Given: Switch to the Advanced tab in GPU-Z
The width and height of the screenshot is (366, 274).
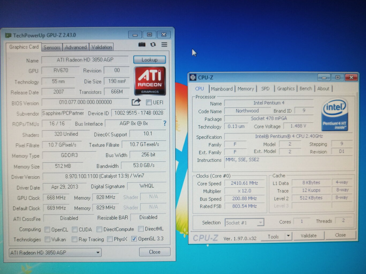Looking at the screenshot, I should tap(76, 47).
